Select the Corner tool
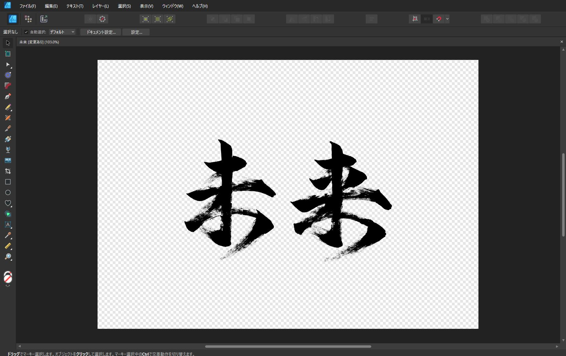Viewport: 566px width, 356px height. point(8,86)
